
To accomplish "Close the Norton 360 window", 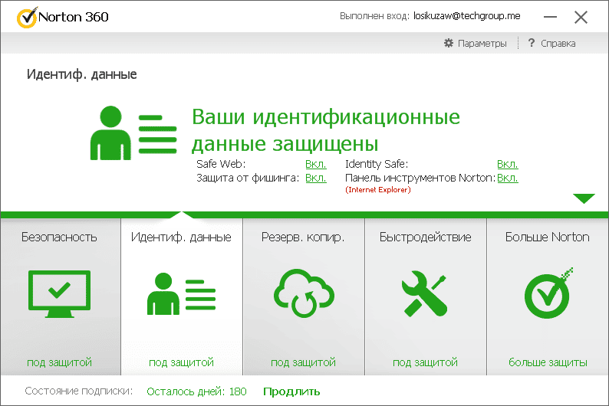I will point(581,17).
